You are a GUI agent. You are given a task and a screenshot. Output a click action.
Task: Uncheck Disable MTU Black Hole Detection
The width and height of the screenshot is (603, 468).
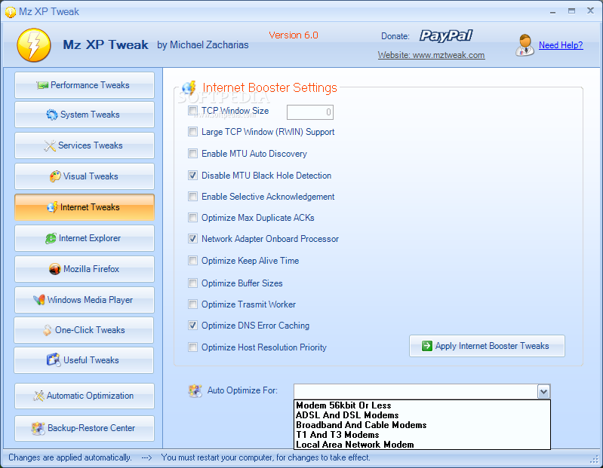tap(192, 176)
